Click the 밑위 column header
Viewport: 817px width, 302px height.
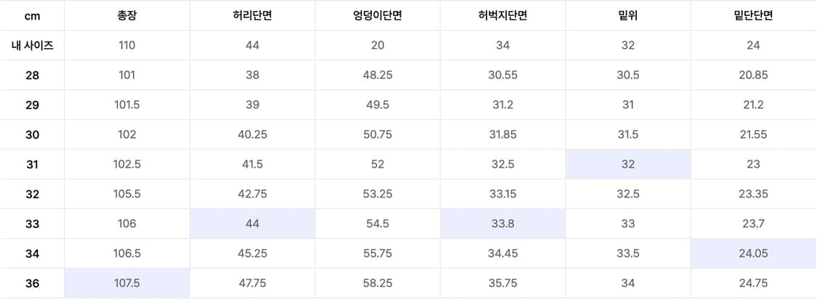click(628, 15)
